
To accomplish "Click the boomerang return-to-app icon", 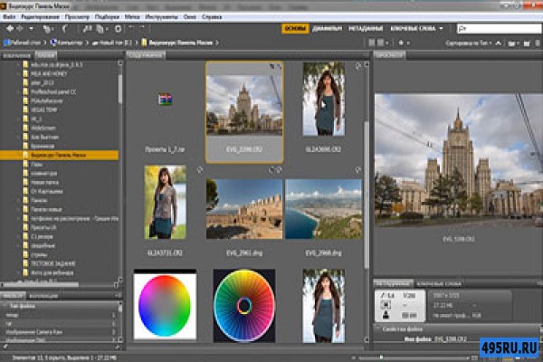I will (x=65, y=29).
